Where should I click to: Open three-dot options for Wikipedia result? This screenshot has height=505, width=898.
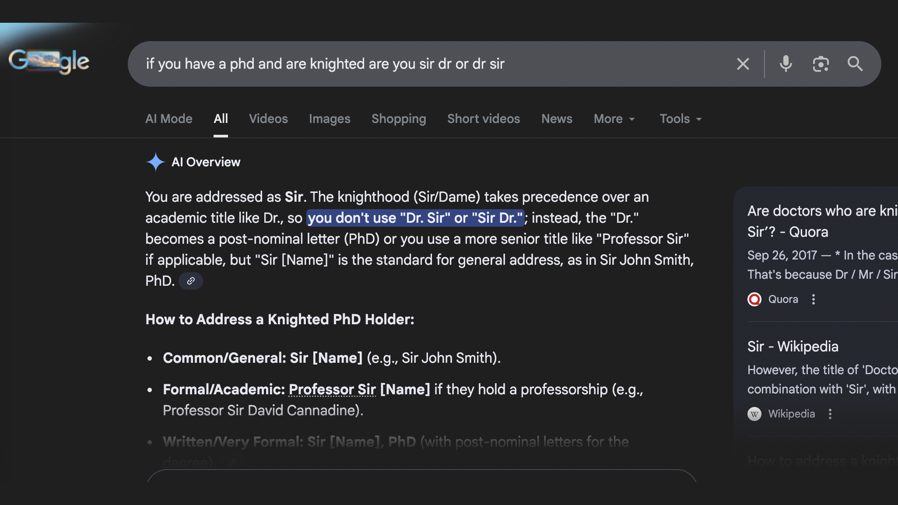click(x=830, y=414)
